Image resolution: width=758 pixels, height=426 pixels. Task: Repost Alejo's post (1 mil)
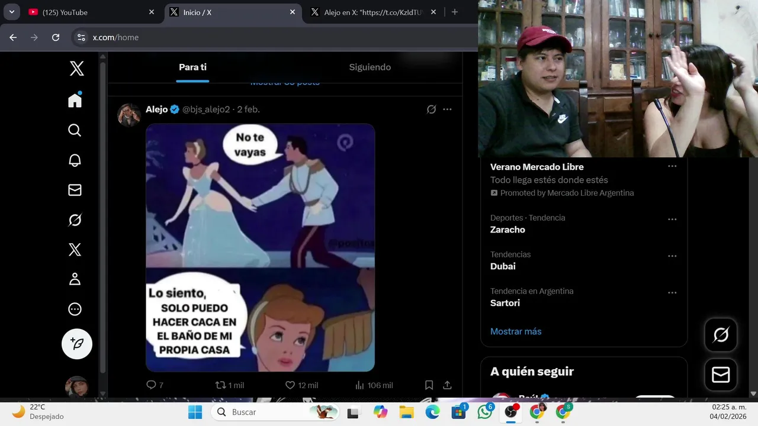point(230,385)
